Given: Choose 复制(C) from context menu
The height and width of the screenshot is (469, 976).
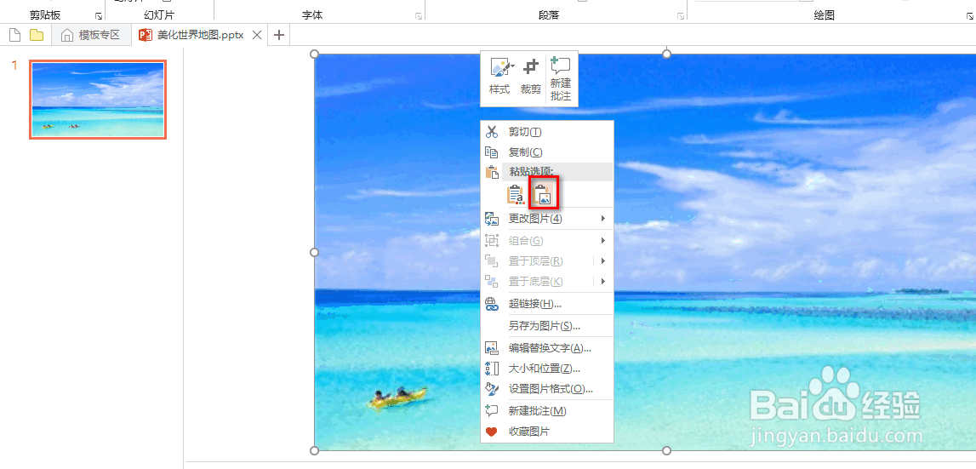Looking at the screenshot, I should (547, 152).
